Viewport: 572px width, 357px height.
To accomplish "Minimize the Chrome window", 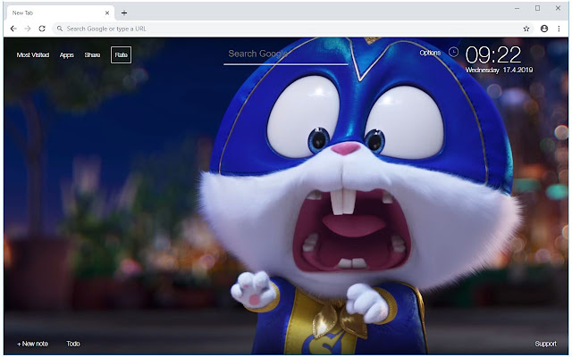I will click(517, 8).
